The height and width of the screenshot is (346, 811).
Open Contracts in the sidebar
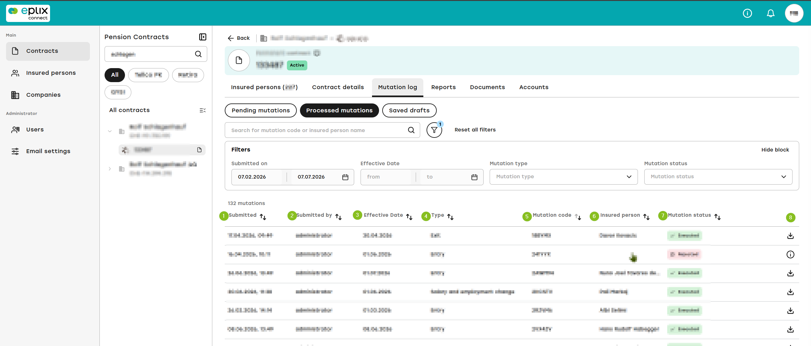[48, 51]
